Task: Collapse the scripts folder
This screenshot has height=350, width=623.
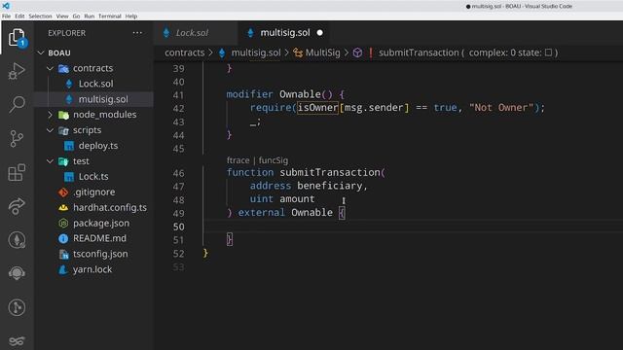Action: coord(50,130)
